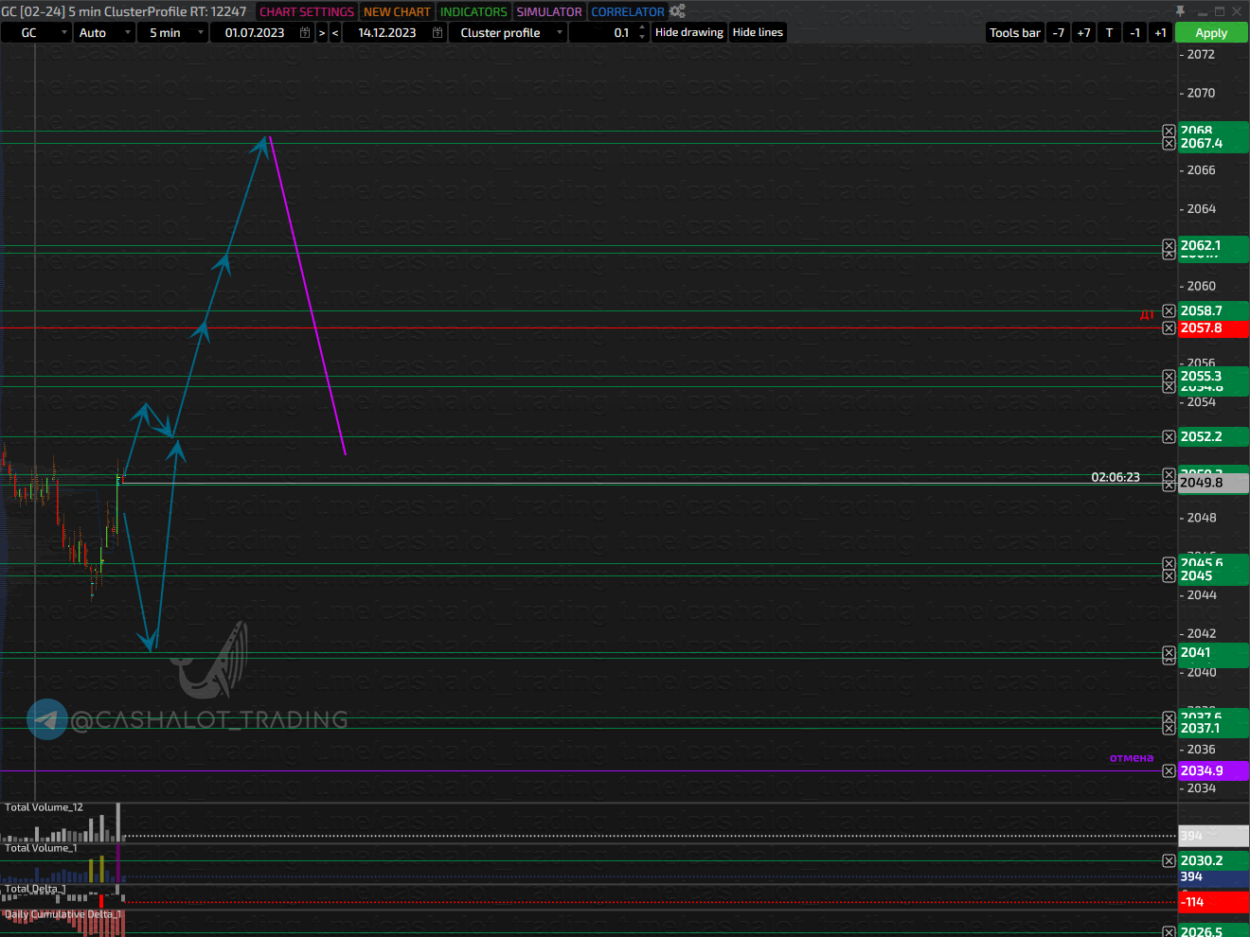Expand the GC instrument dropdown

coord(64,32)
